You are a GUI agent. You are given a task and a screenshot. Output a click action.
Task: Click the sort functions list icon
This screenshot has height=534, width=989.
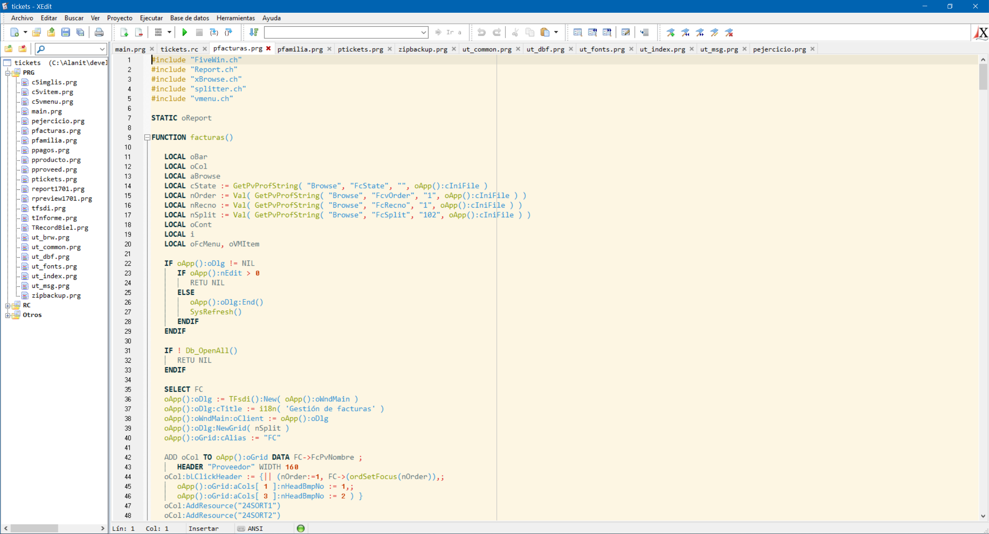[x=254, y=32]
